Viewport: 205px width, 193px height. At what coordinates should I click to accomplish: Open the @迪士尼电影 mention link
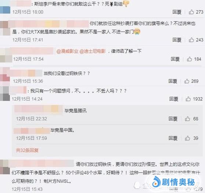pyautogui.click(x=93, y=51)
